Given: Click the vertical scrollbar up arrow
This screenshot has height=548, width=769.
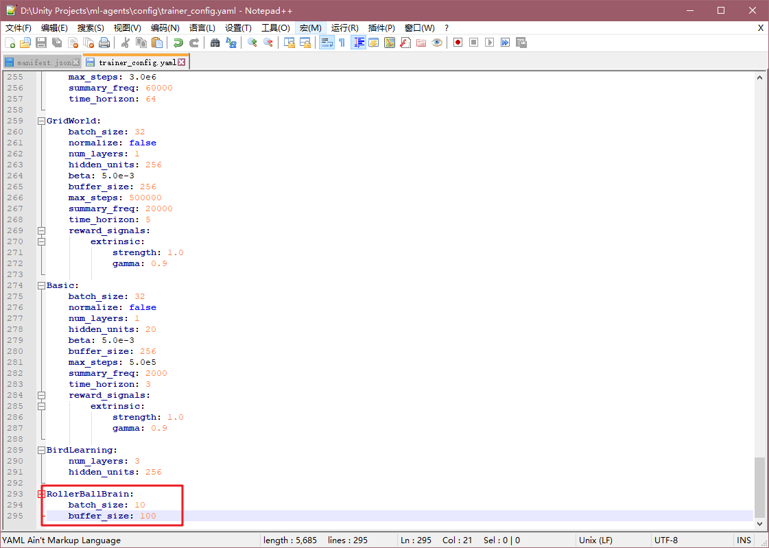Looking at the screenshot, I should pos(759,78).
